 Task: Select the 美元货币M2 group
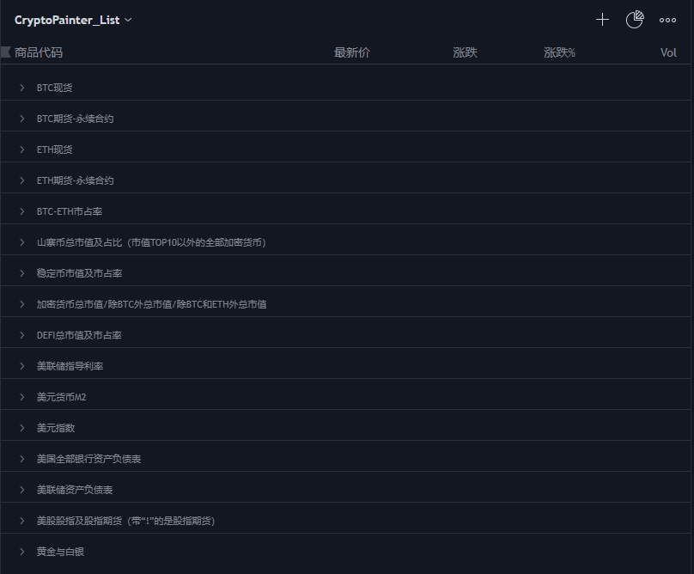click(x=61, y=397)
